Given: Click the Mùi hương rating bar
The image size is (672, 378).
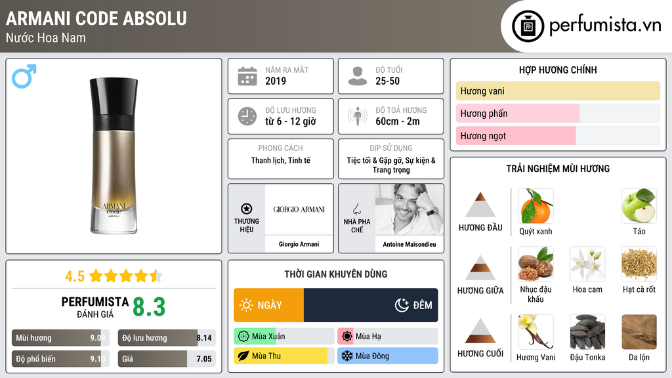Looking at the screenshot, I should click(x=60, y=338).
